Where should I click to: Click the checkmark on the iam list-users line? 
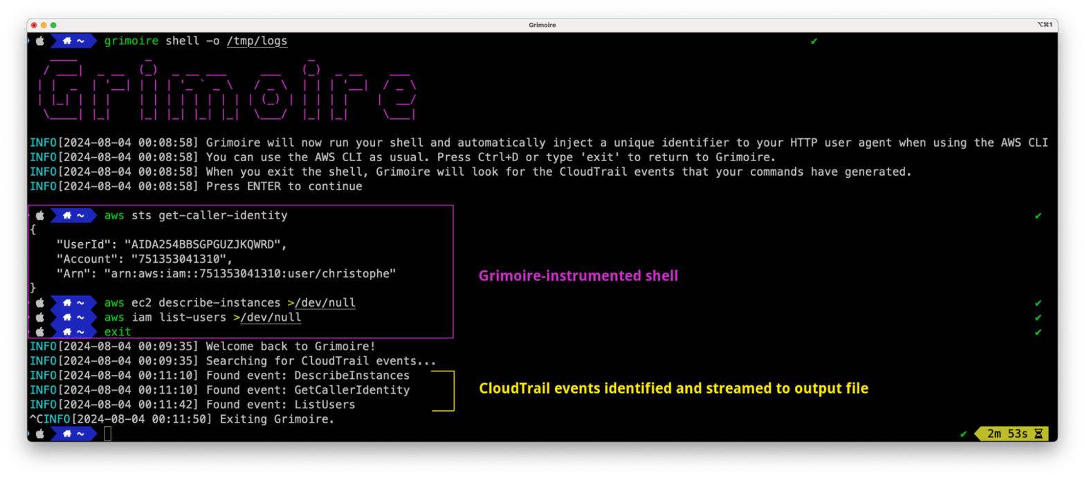coord(1038,318)
